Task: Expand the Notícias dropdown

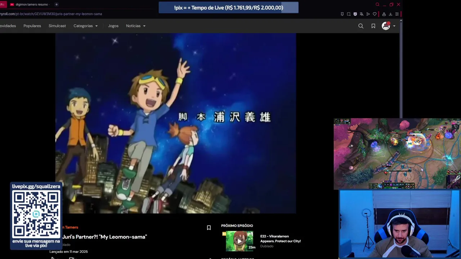Action: pos(136,26)
